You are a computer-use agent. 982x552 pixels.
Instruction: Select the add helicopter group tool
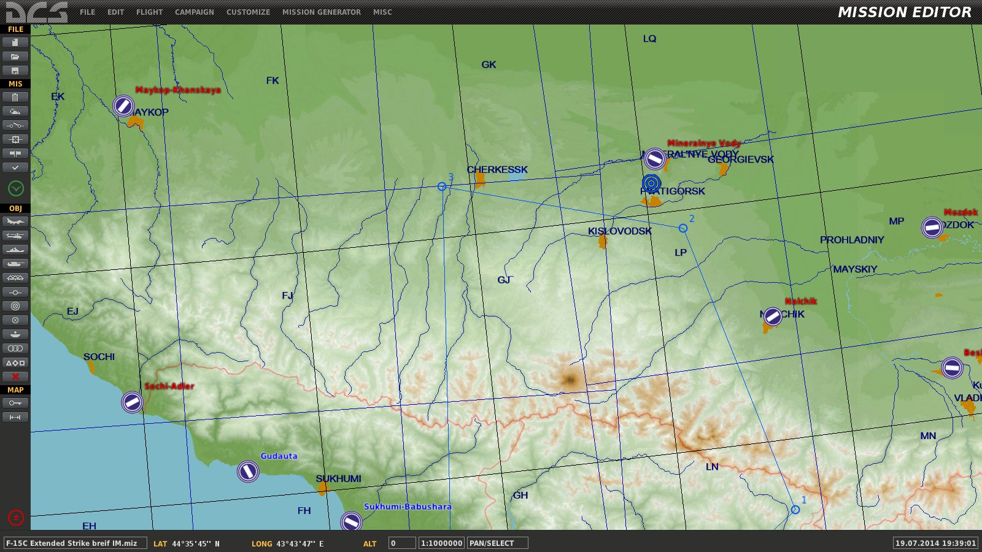(15, 236)
